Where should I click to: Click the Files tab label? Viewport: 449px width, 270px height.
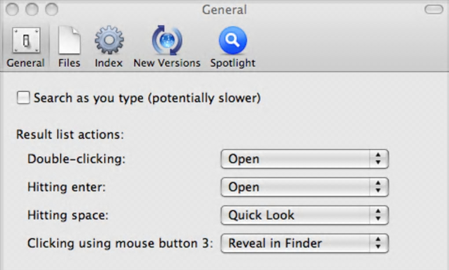[69, 63]
